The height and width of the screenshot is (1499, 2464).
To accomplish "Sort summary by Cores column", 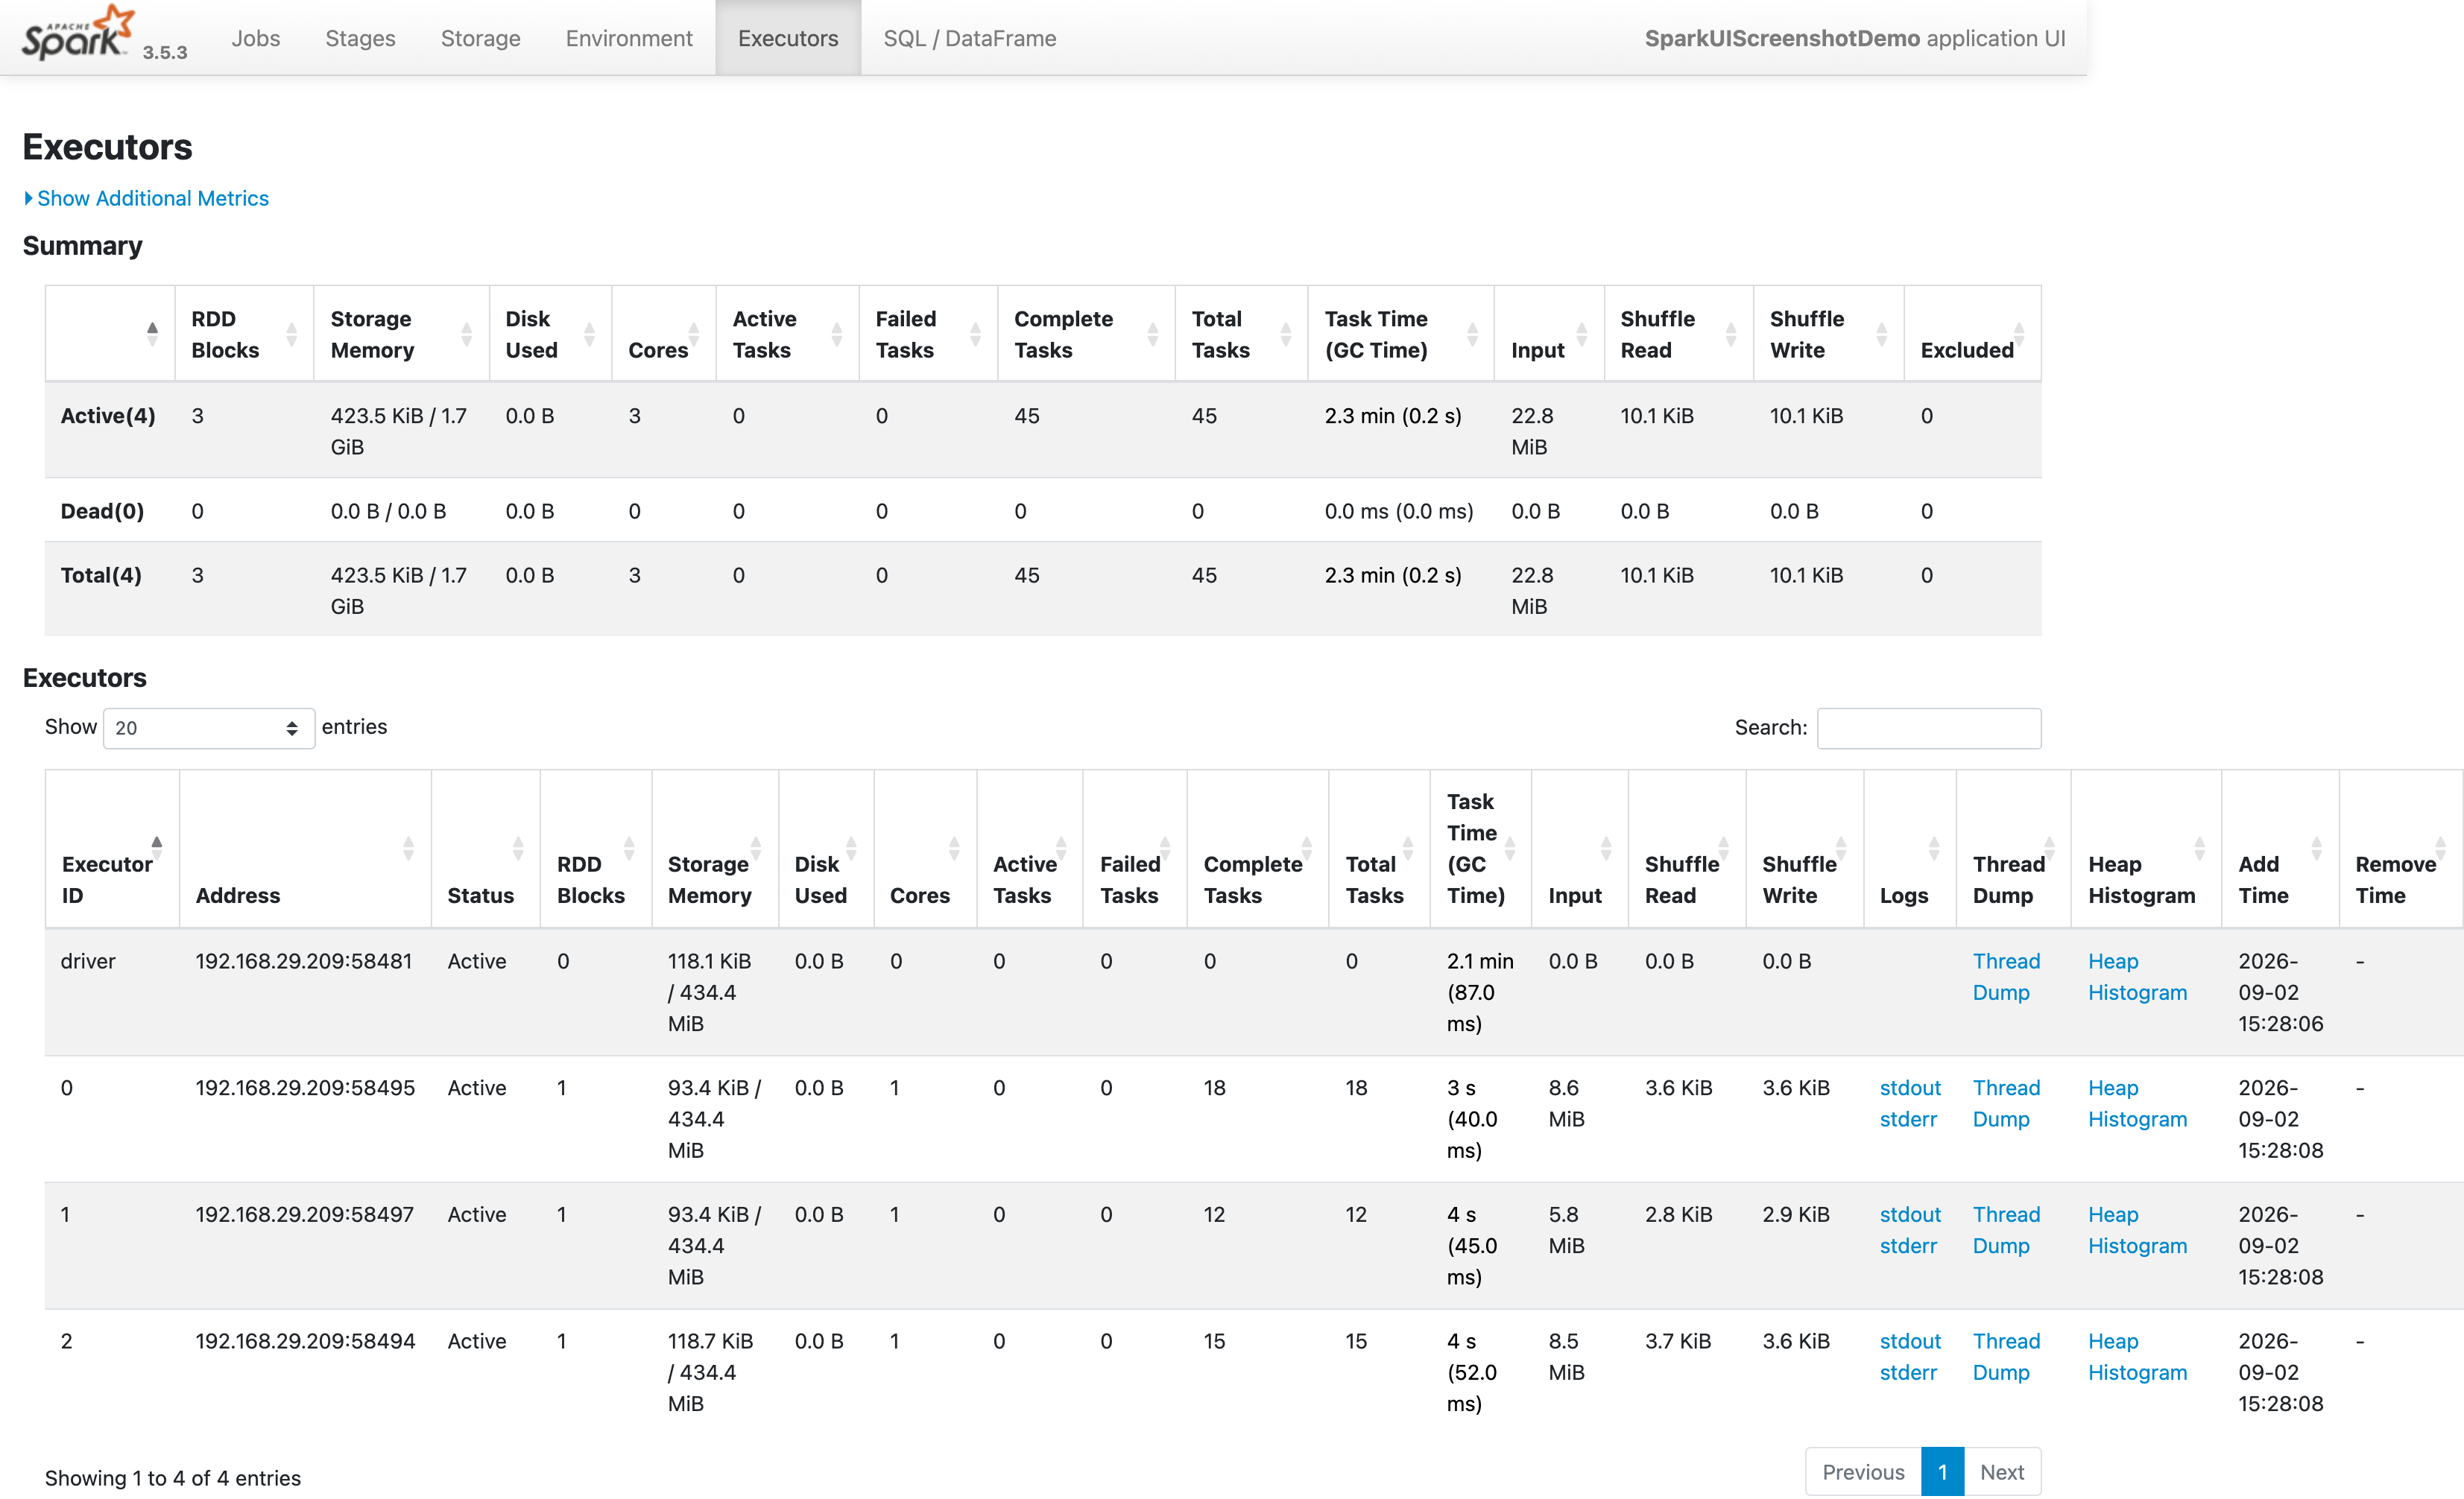I will click(x=663, y=334).
